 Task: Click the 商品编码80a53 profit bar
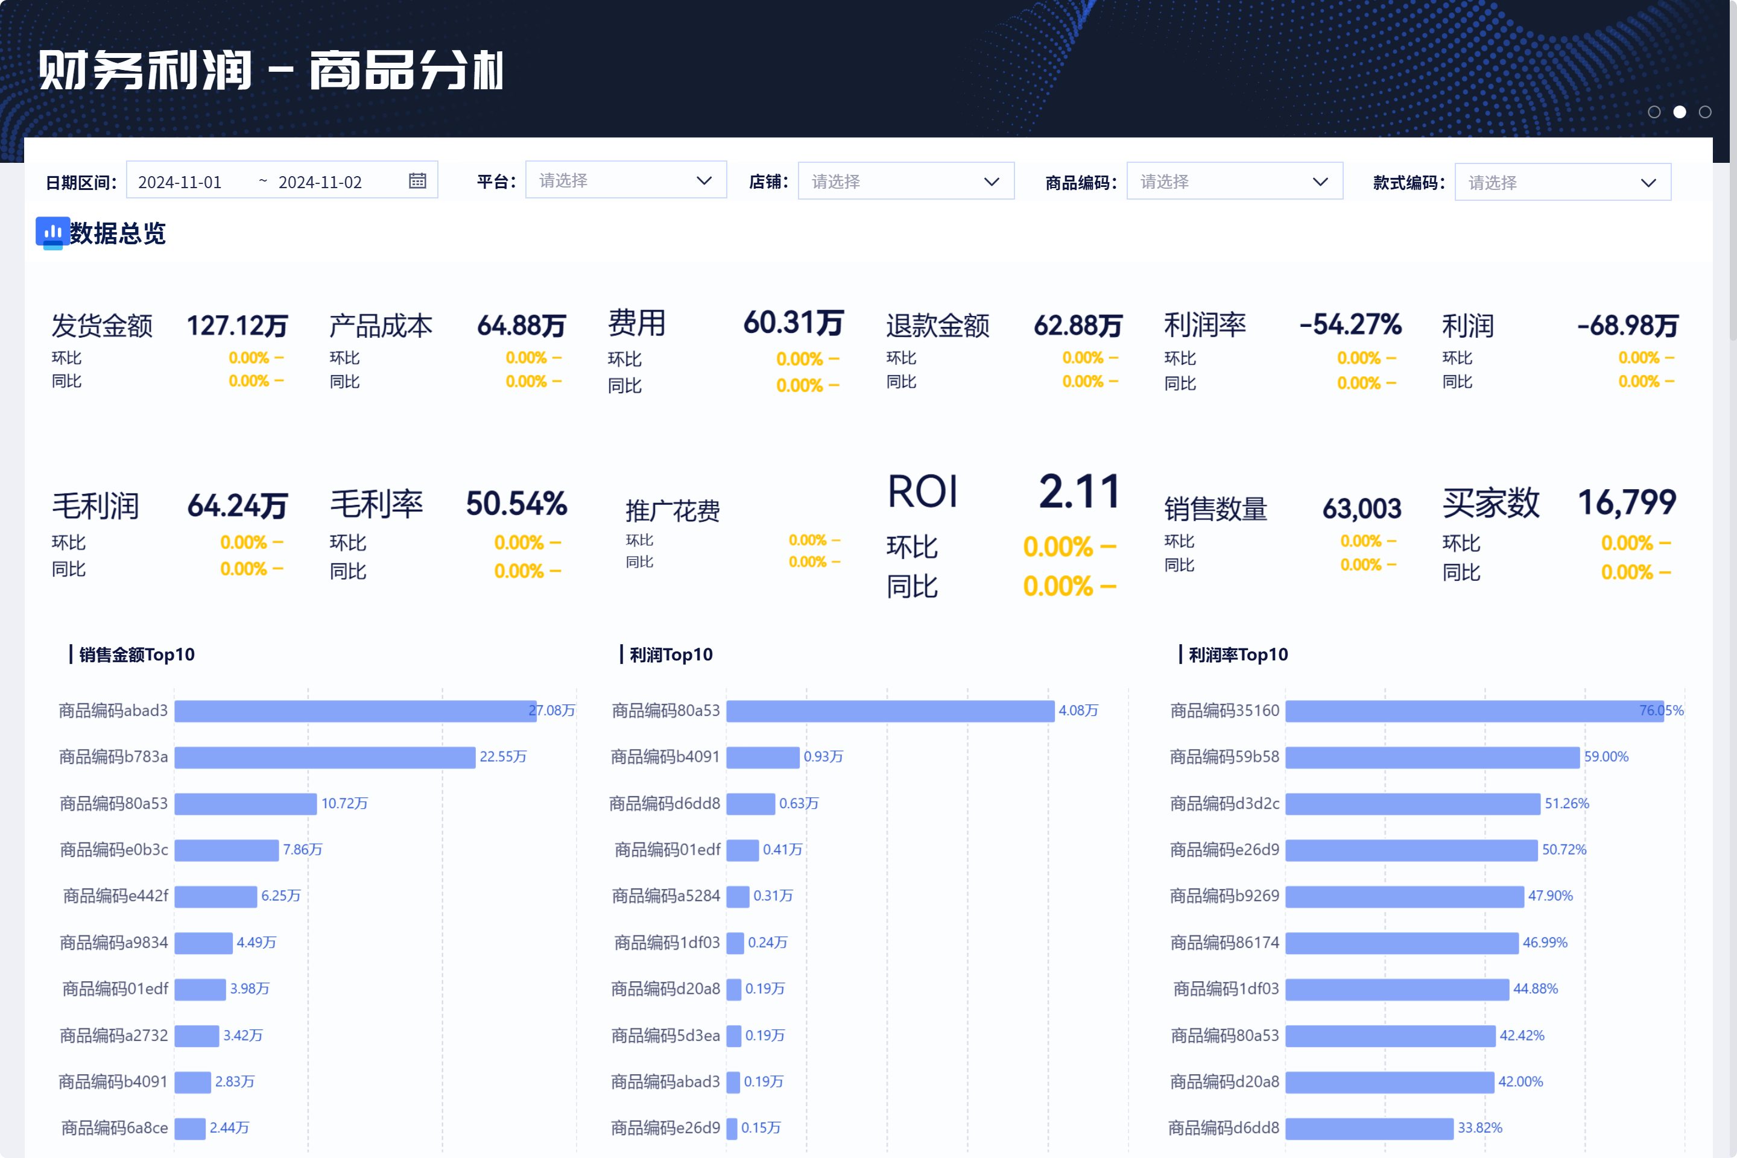coord(890,710)
